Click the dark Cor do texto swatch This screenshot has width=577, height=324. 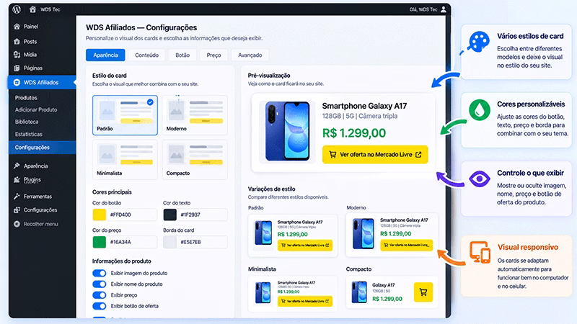click(x=170, y=215)
